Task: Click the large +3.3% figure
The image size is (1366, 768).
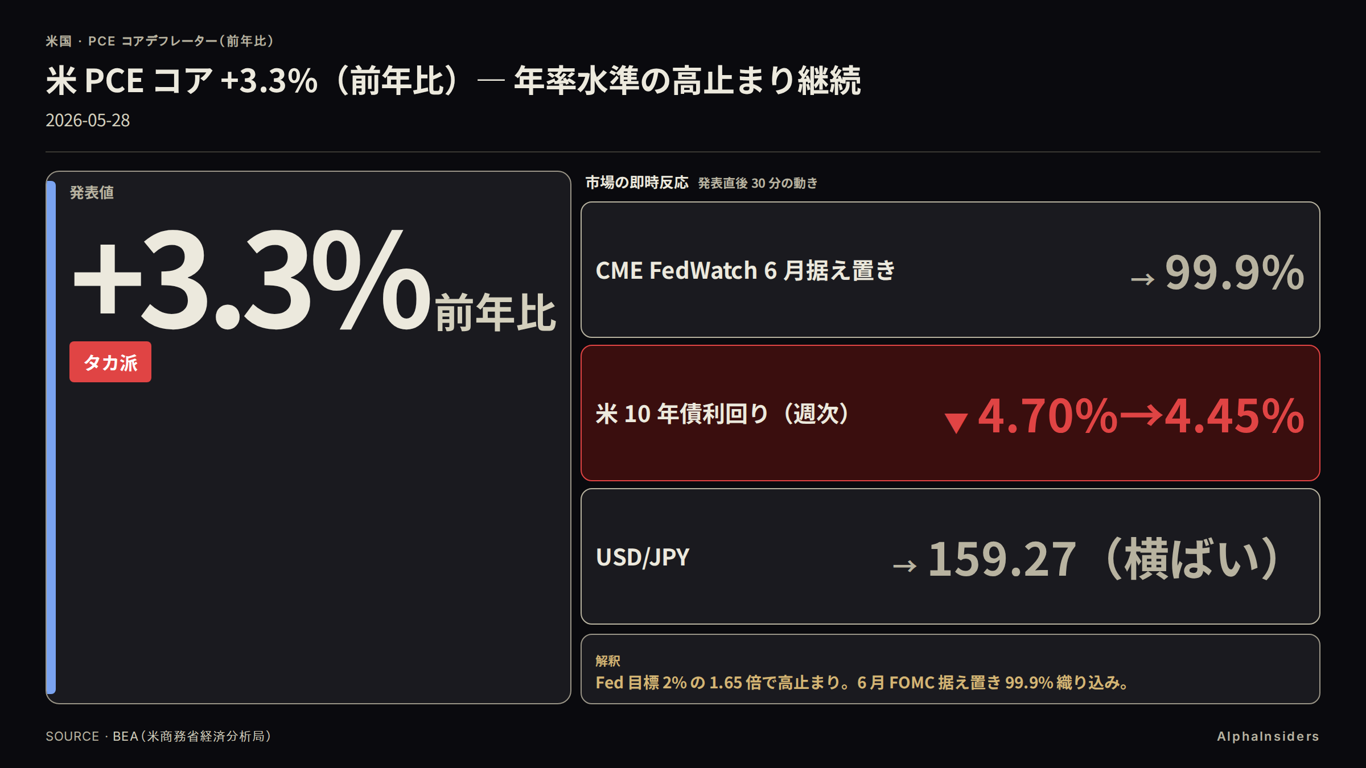Action: coord(252,279)
